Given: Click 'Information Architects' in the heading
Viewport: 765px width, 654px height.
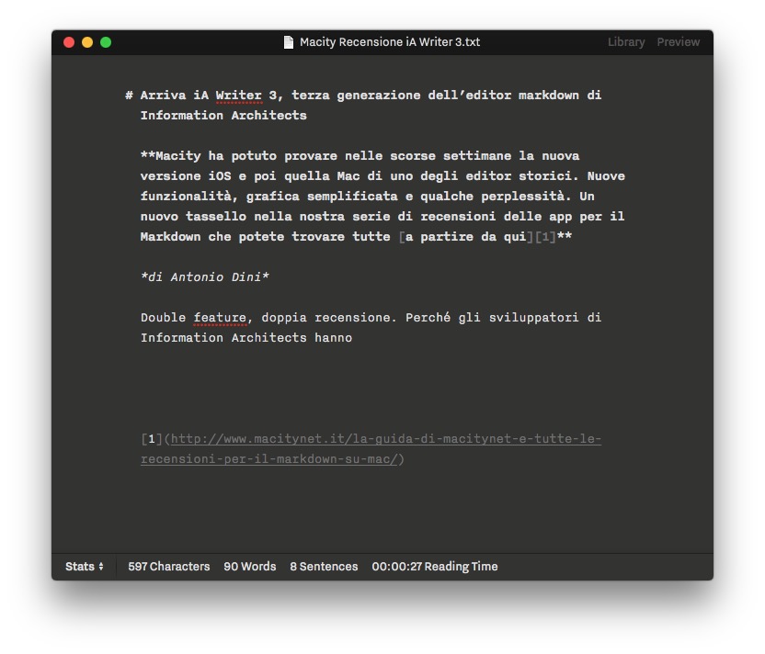Looking at the screenshot, I should click(x=223, y=116).
